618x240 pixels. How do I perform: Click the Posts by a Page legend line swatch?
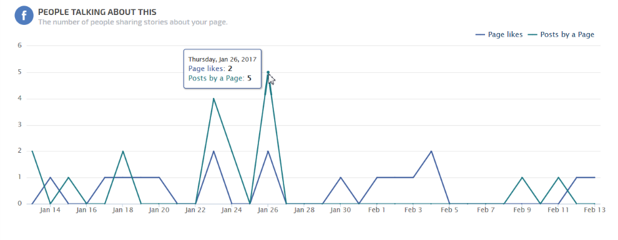pos(532,35)
